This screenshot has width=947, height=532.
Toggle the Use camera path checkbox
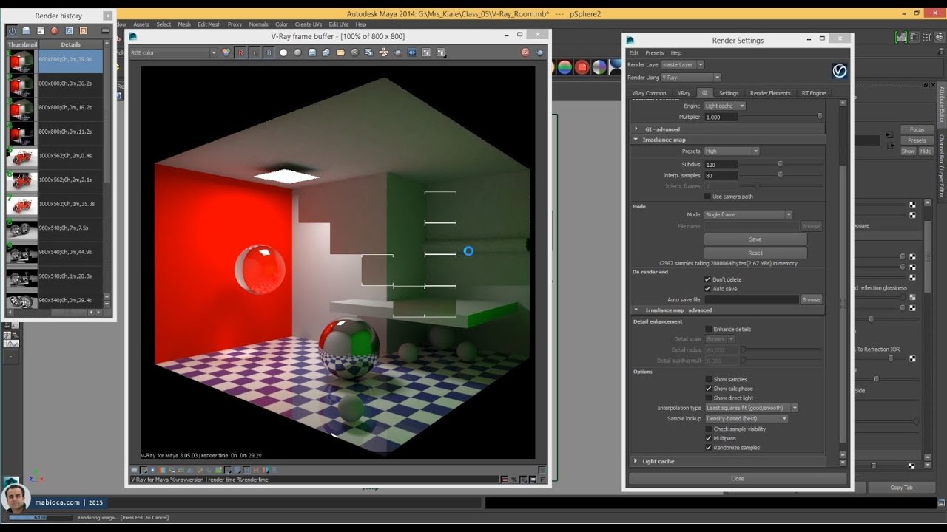708,197
